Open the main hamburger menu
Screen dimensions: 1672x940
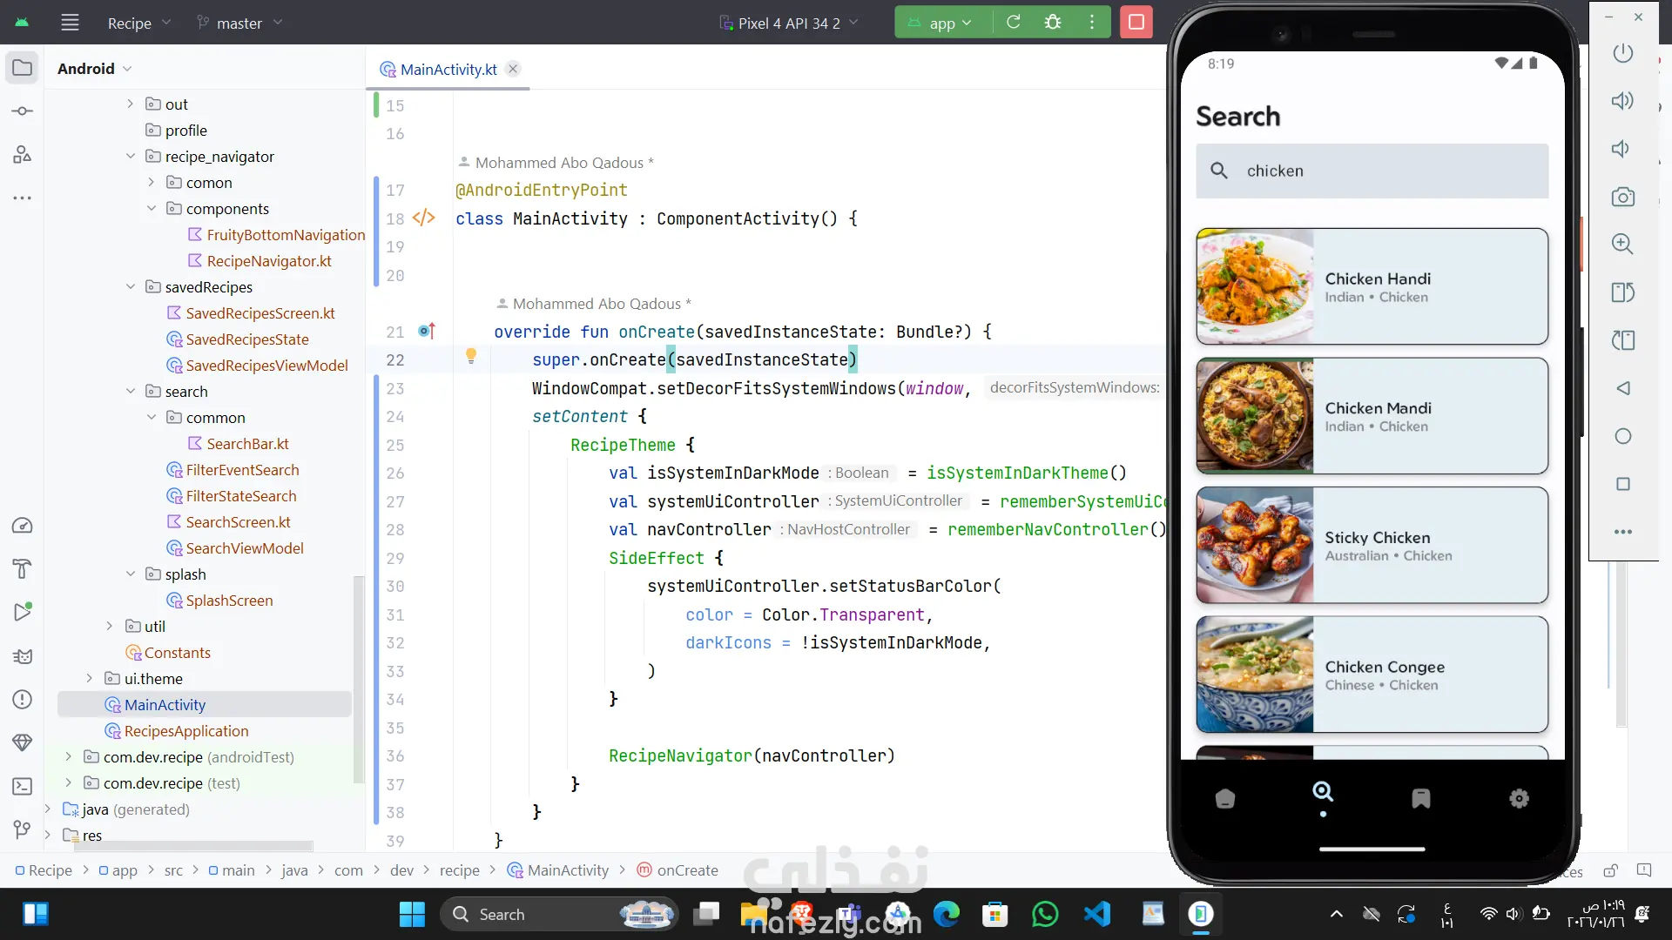click(70, 23)
